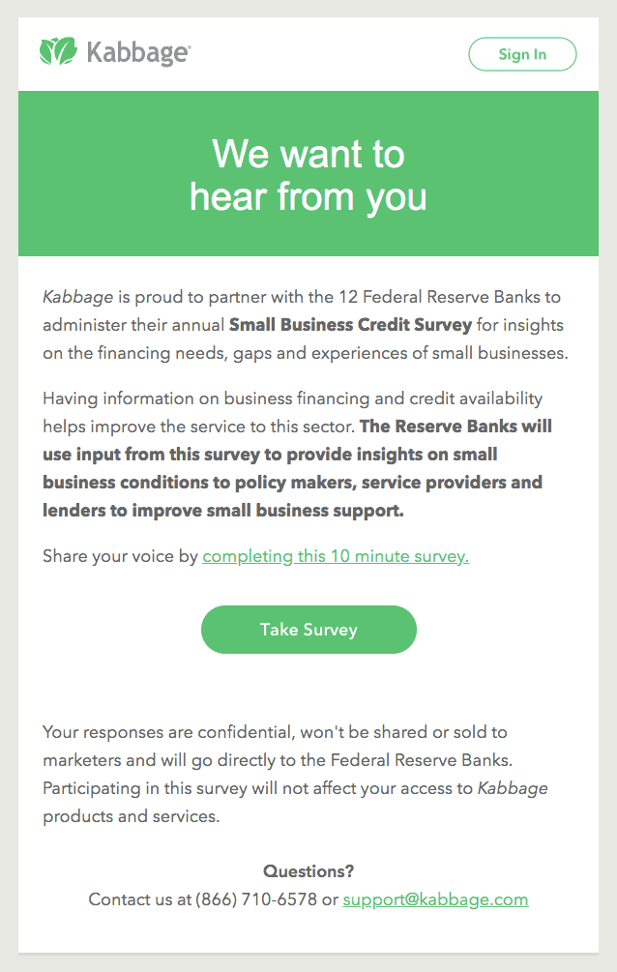Click the bold Small Business Credit Survey text
The height and width of the screenshot is (972, 617).
point(350,325)
